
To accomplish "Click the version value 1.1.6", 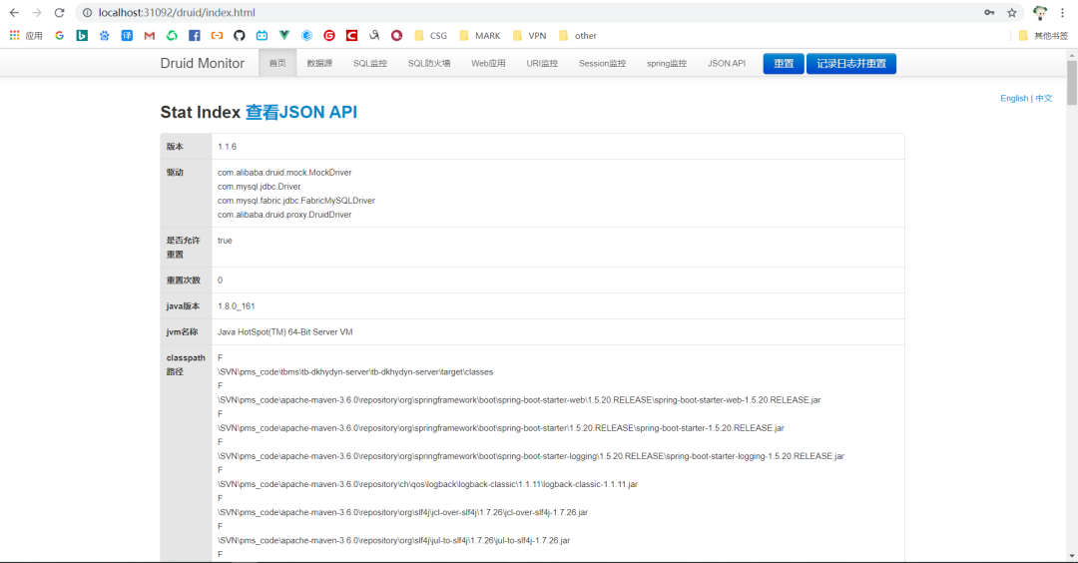I will click(227, 147).
